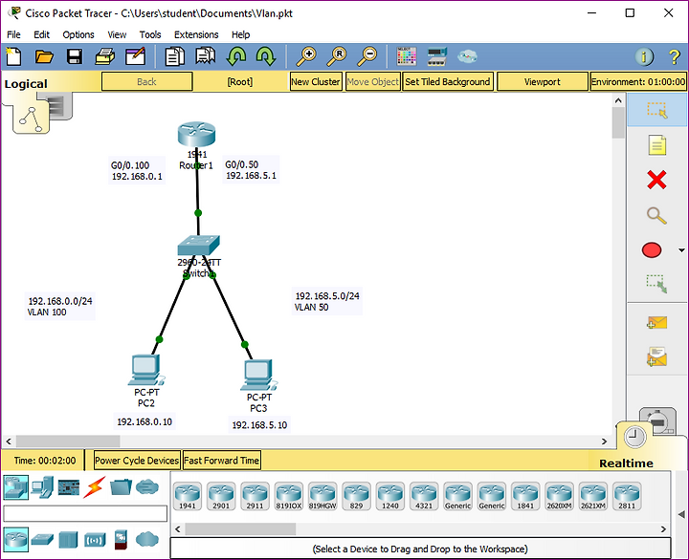The width and height of the screenshot is (689, 560).
Task: Switch to the Realtime mode tab
Action: [635, 437]
